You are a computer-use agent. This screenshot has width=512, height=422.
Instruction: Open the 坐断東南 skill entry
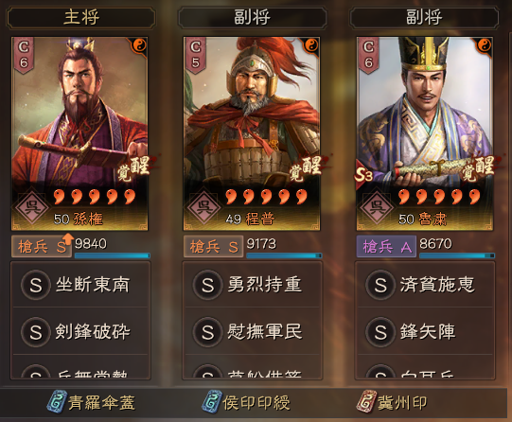click(x=80, y=285)
